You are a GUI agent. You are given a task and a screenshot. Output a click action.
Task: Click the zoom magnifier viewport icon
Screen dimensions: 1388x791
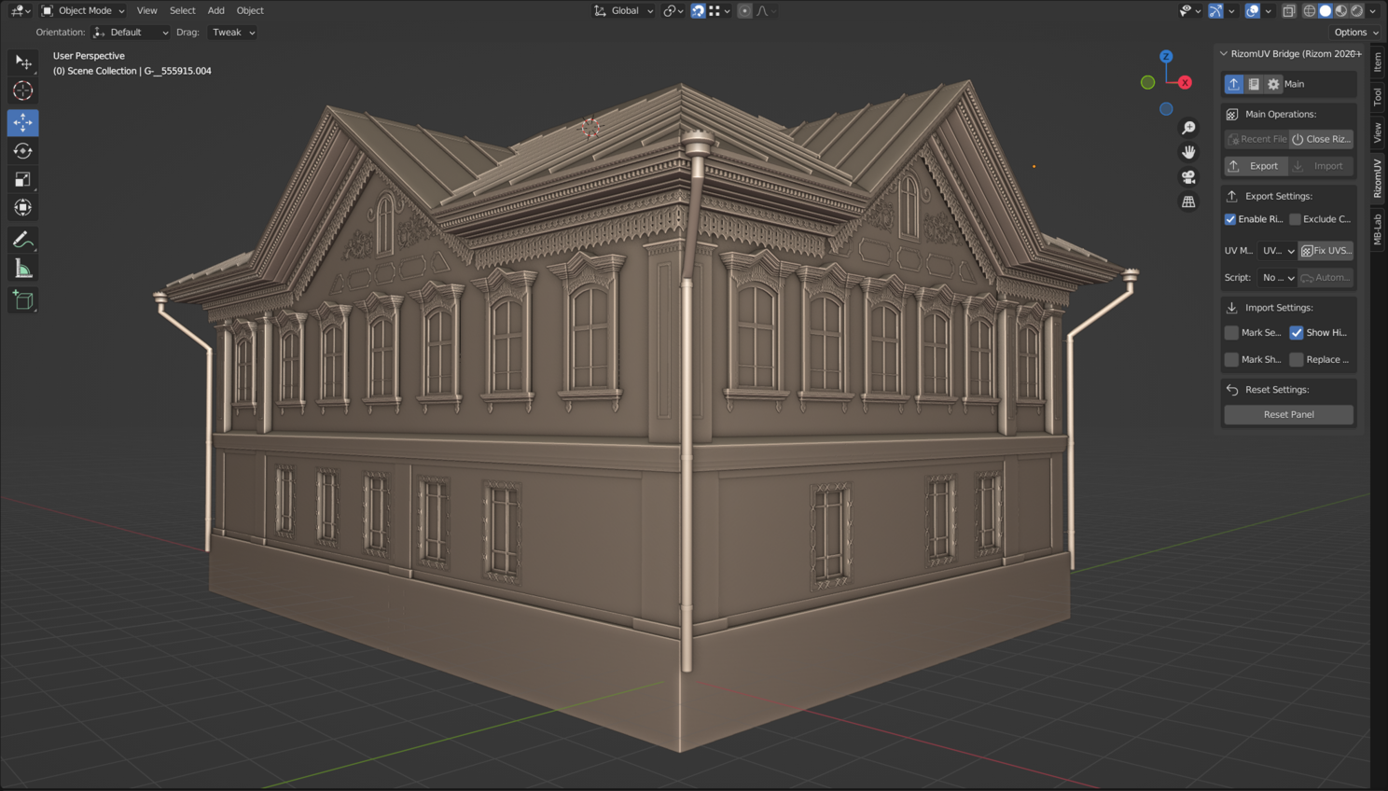click(x=1188, y=128)
